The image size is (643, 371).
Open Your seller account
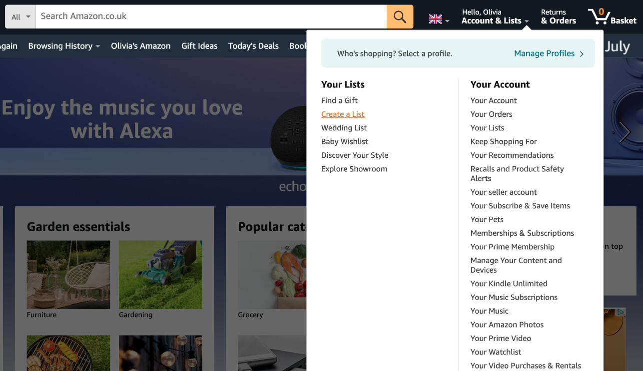click(x=504, y=192)
